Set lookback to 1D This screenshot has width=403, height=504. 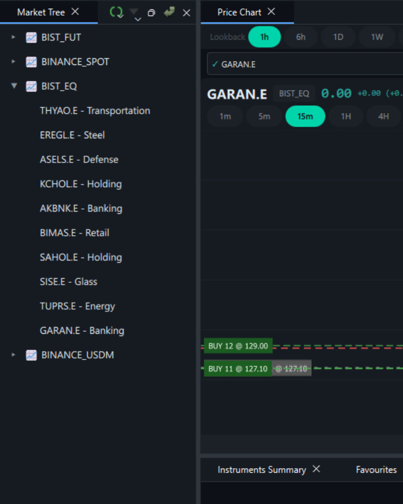pos(338,37)
